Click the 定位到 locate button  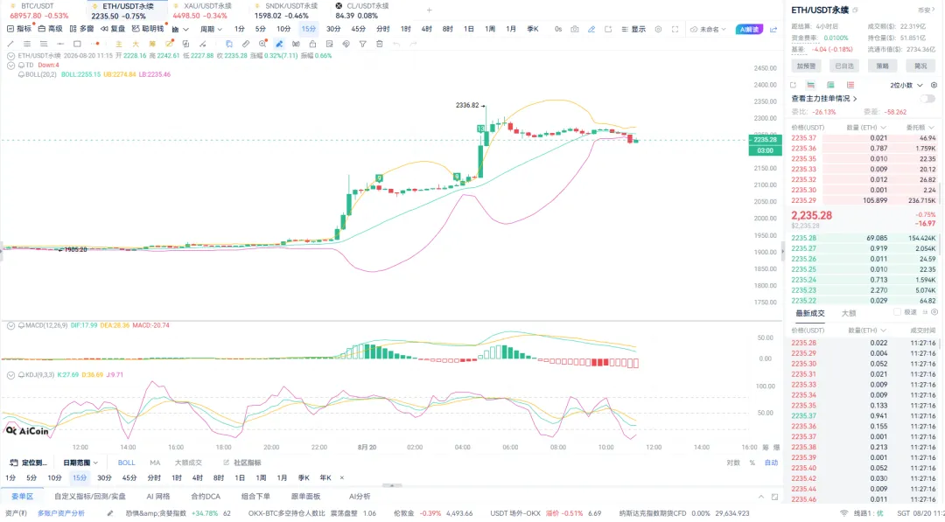[29, 463]
